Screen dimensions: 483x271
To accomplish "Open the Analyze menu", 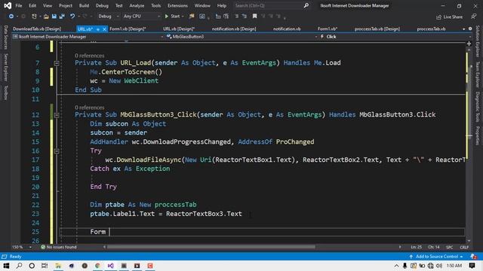I will (137, 5).
